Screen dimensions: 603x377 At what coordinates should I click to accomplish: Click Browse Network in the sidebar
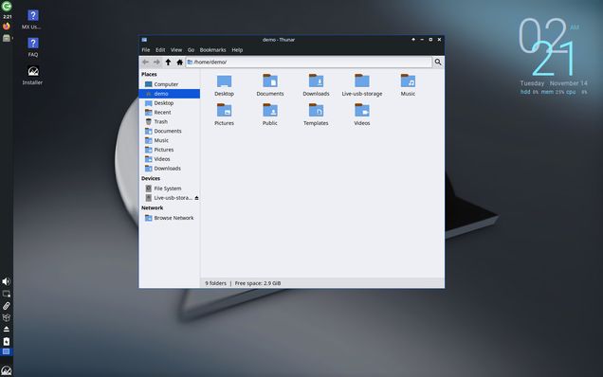click(169, 218)
